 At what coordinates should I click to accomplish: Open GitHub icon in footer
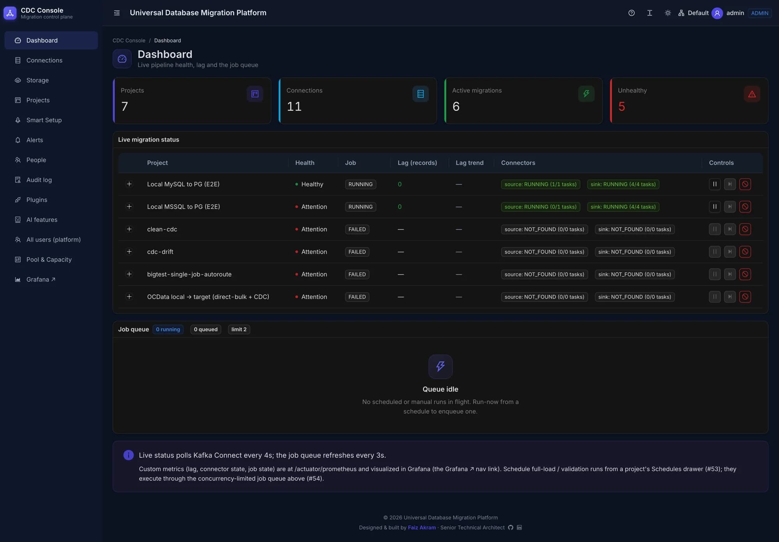(x=511, y=528)
